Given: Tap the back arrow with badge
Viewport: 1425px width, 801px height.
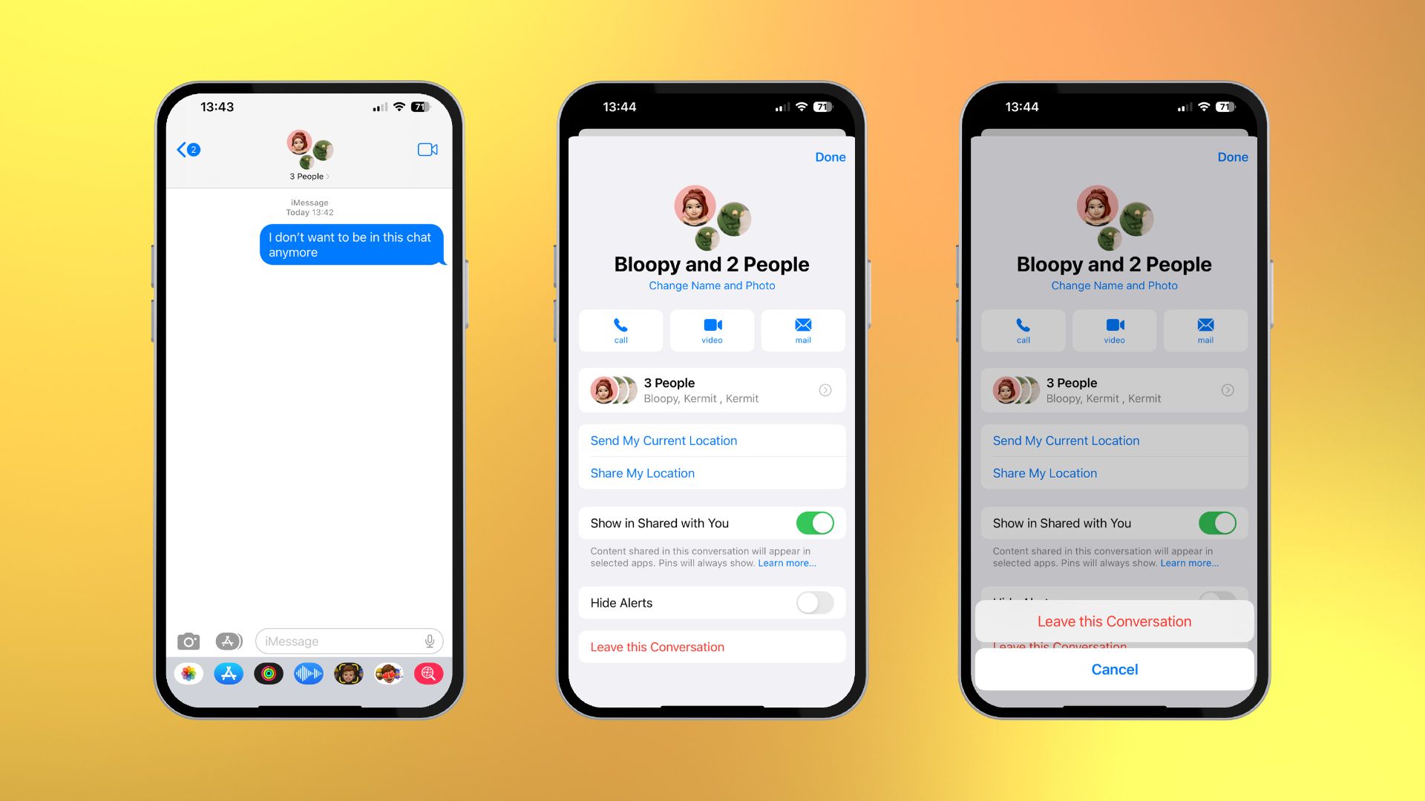Looking at the screenshot, I should [x=188, y=150].
